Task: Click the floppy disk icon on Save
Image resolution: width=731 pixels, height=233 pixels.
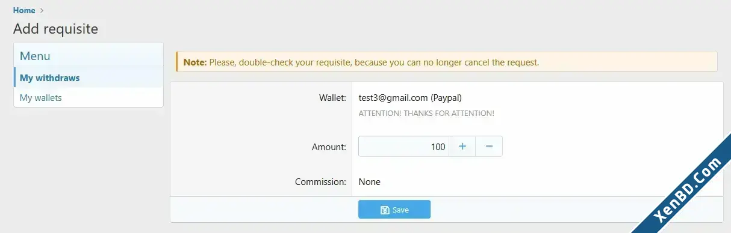Action: [385, 210]
